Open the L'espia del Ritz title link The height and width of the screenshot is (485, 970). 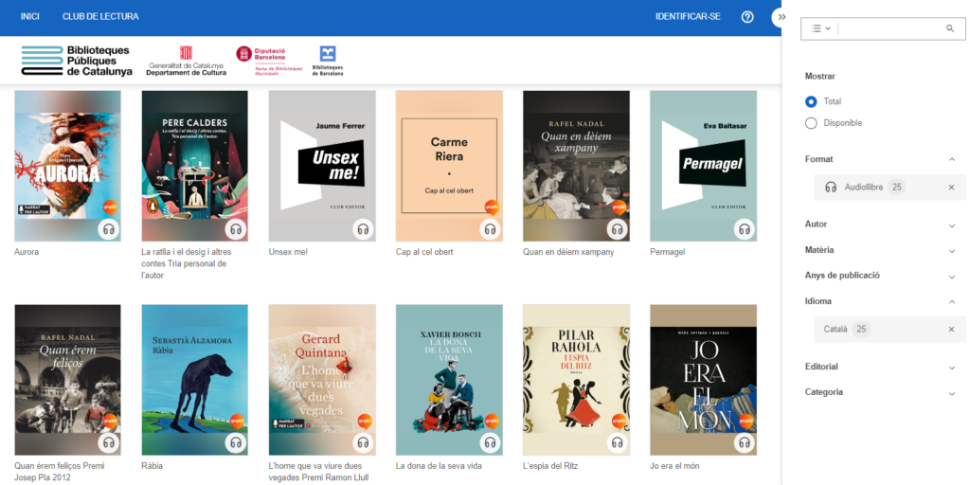coord(550,466)
